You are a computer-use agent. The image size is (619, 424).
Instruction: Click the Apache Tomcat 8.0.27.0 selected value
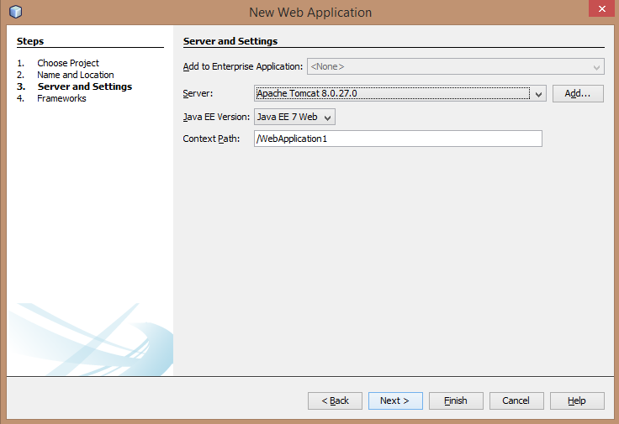click(307, 93)
